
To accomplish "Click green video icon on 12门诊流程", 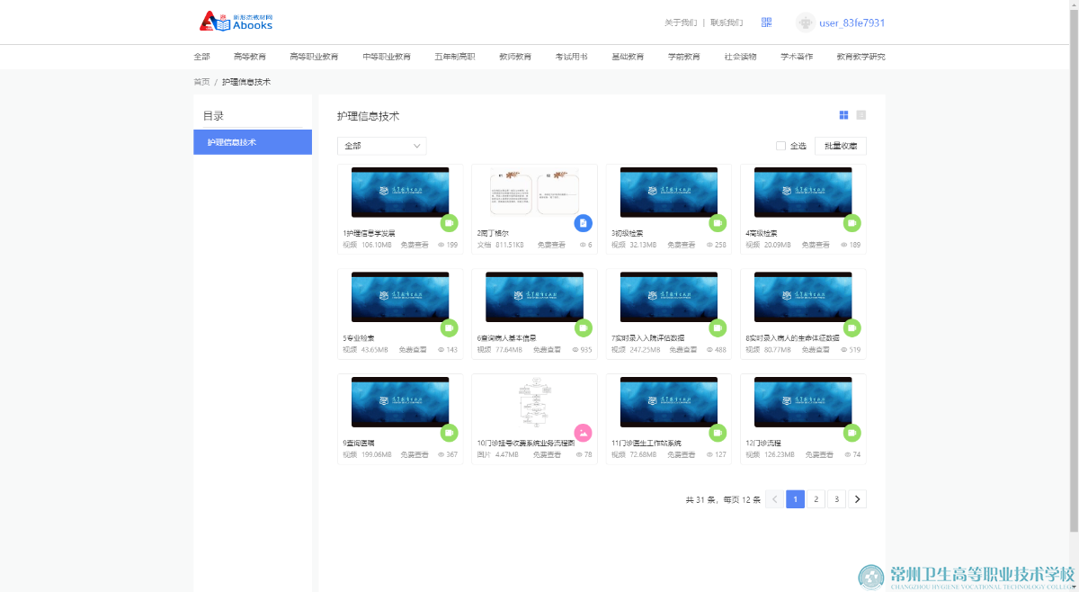I will click(852, 433).
